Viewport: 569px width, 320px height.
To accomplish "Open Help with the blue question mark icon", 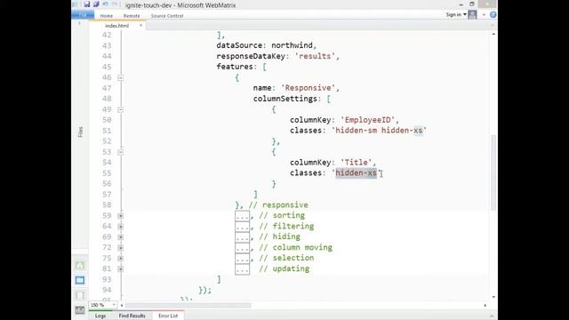I will tap(493, 14).
